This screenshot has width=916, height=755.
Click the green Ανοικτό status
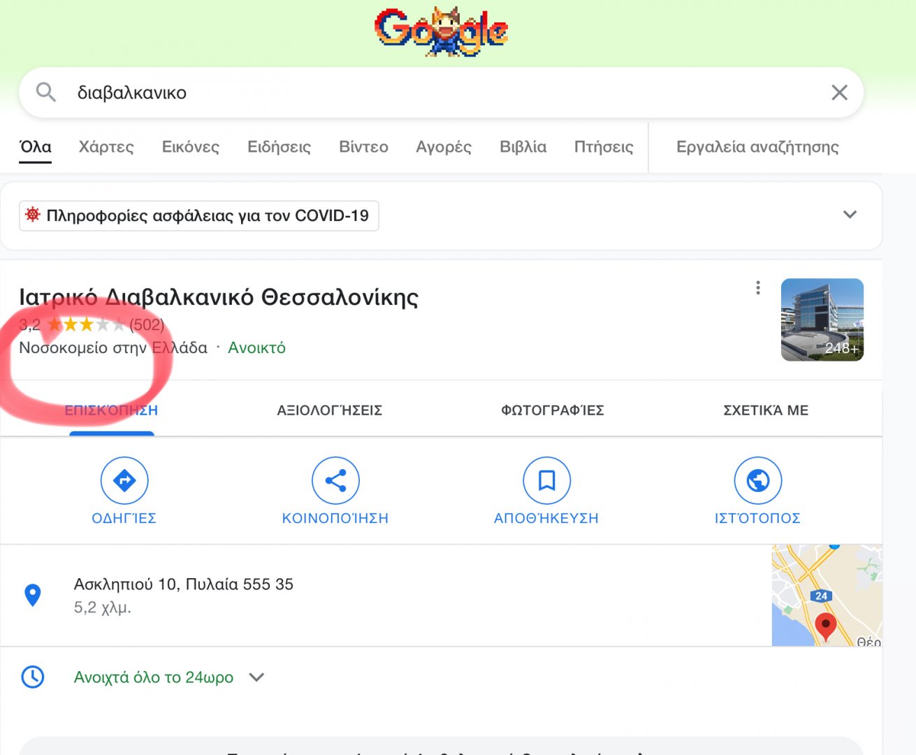click(x=257, y=347)
